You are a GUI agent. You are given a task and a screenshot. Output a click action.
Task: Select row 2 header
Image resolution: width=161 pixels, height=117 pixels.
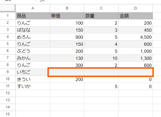click(8, 23)
